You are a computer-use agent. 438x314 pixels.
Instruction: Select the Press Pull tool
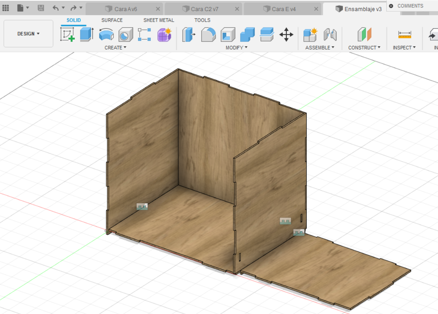pyautogui.click(x=188, y=35)
